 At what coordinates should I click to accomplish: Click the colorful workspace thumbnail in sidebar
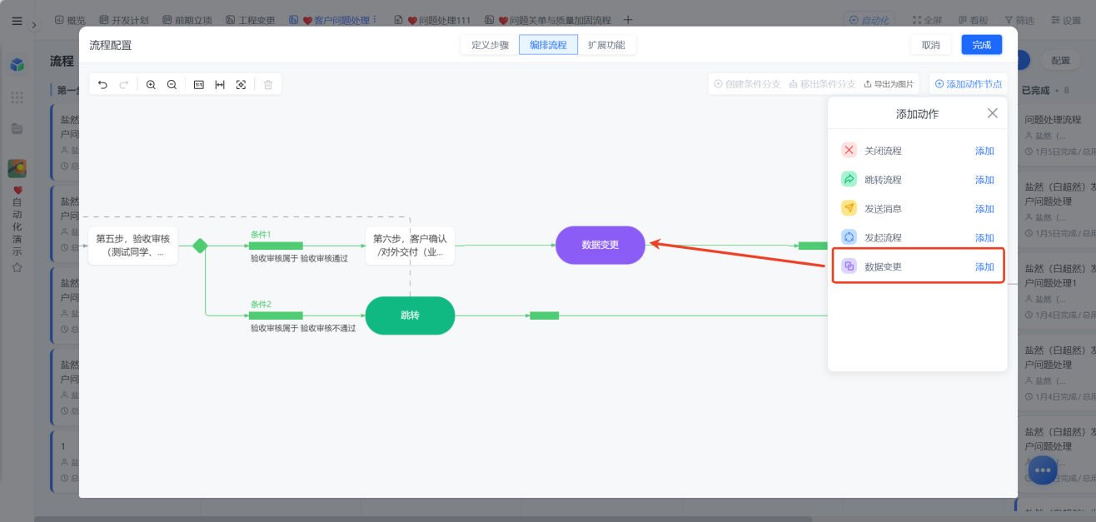tap(17, 168)
